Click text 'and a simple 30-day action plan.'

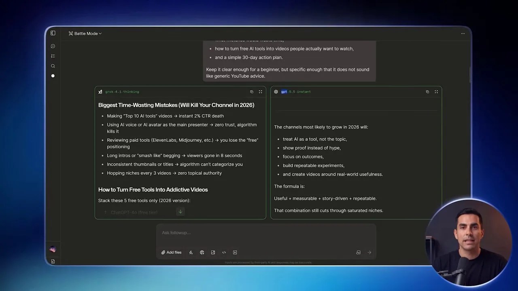pos(249,57)
